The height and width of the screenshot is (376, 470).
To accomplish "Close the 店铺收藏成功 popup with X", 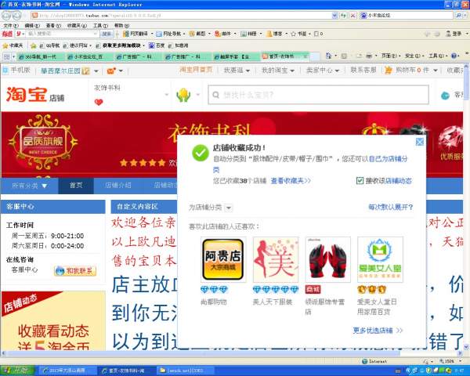I will (420, 142).
